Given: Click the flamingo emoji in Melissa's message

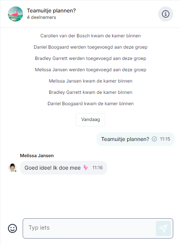Looking at the screenshot, I should pyautogui.click(x=86, y=168).
